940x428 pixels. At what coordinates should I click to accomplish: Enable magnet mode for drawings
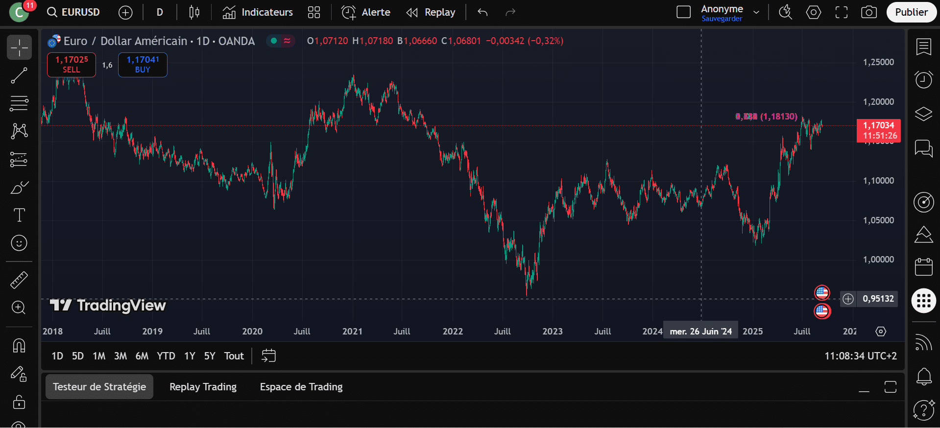point(19,346)
